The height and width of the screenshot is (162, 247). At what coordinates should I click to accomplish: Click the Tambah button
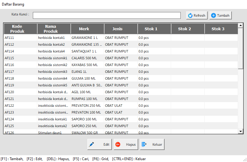pyautogui.click(x=220, y=15)
